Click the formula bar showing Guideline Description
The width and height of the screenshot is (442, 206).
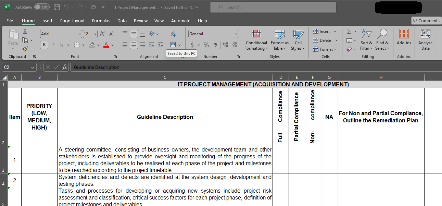click(256, 67)
